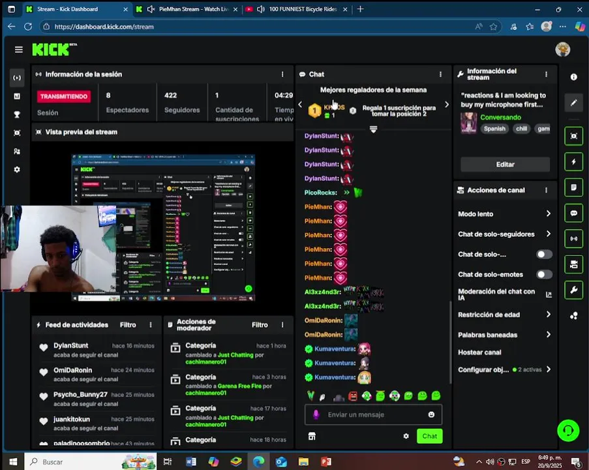The image size is (589, 470).
Task: Open the Stream section in left sidebar
Action: point(17,78)
